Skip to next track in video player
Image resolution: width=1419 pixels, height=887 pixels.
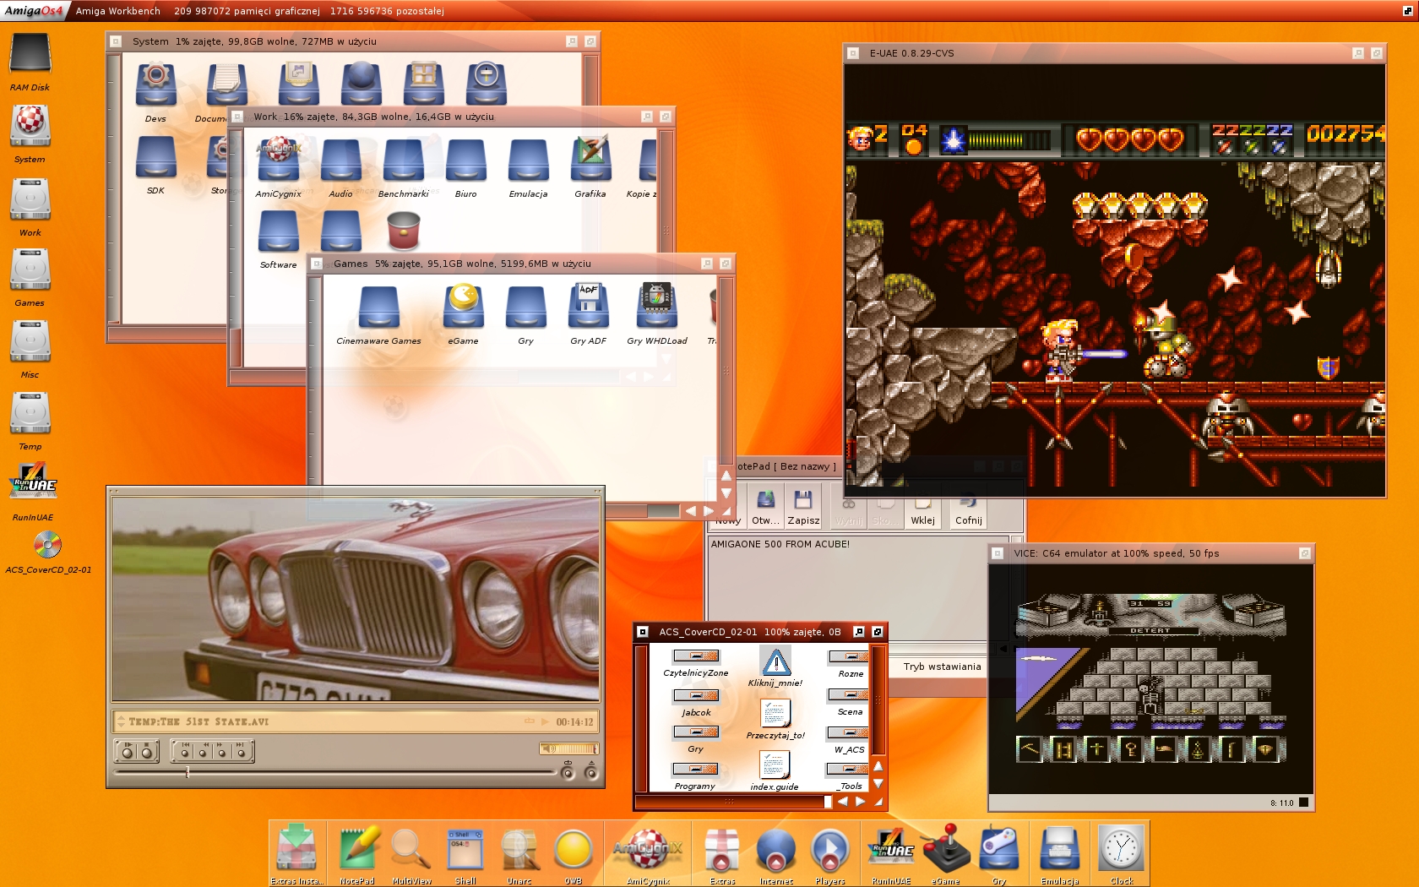click(x=240, y=751)
